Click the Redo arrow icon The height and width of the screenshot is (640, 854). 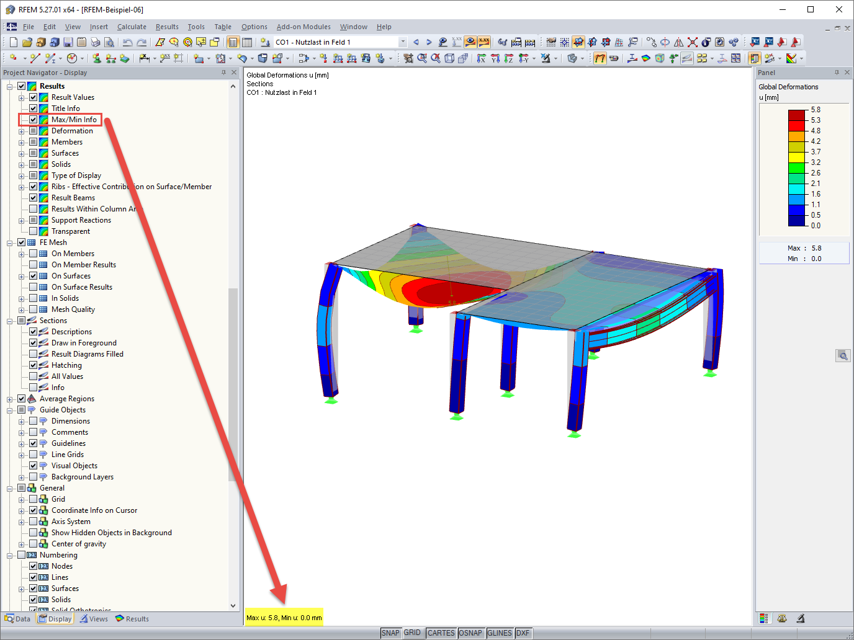pyautogui.click(x=142, y=42)
